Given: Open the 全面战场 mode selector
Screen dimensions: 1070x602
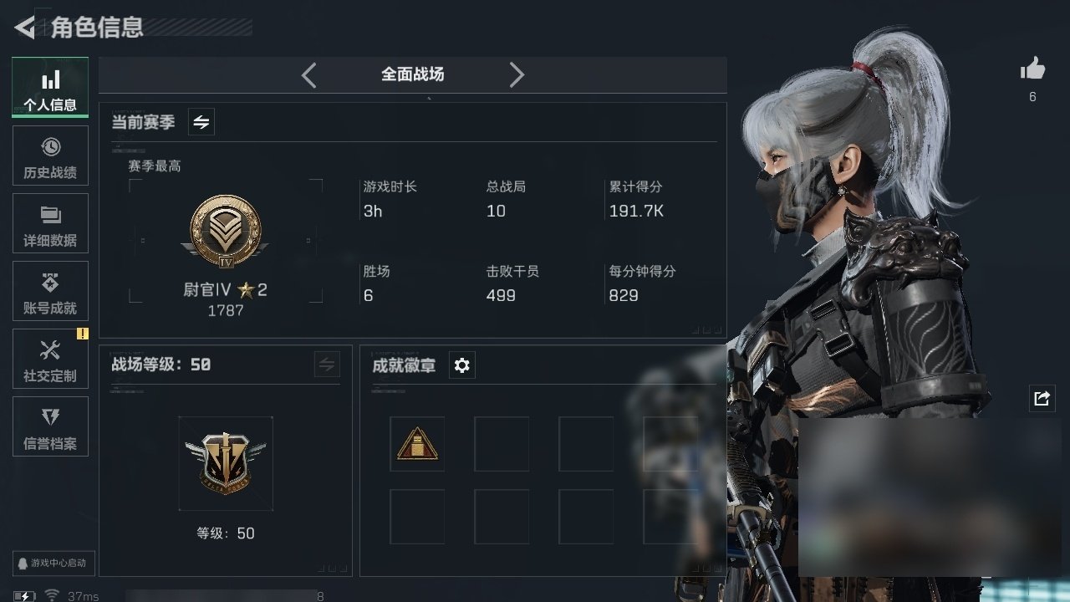Looking at the screenshot, I should tap(413, 74).
